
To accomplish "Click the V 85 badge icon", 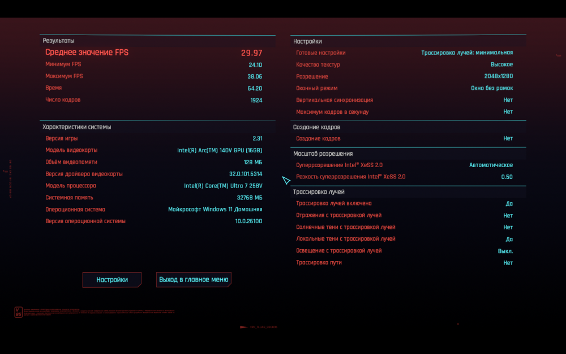I will tap(19, 312).
